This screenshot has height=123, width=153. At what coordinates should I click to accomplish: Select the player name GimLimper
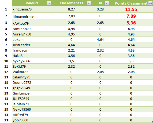click(22, 93)
